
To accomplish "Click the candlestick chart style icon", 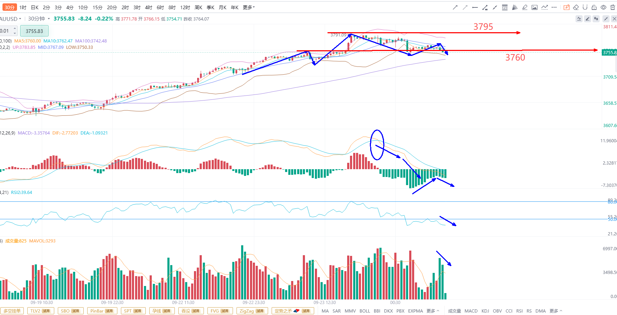I will pos(596,19).
